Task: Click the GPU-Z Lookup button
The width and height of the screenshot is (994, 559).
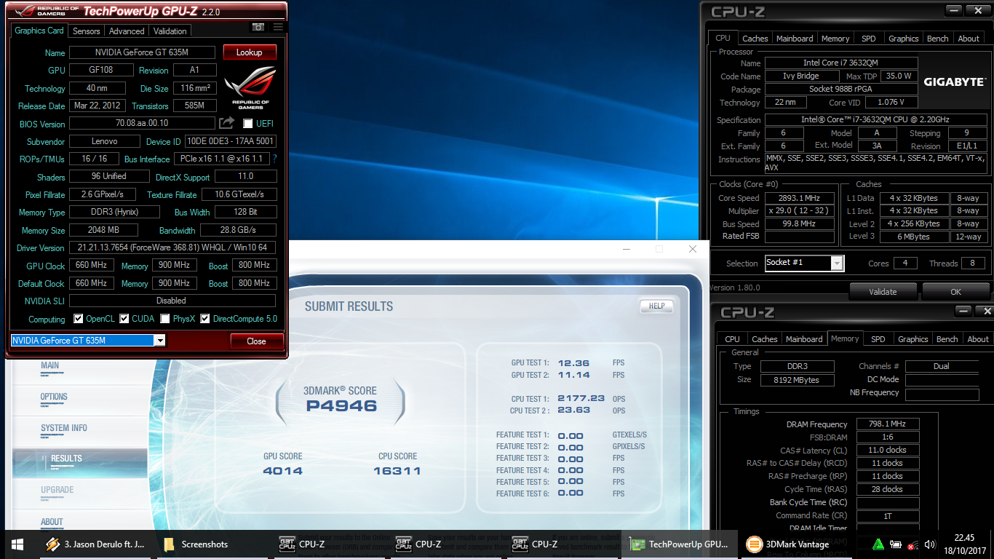Action: coord(250,52)
